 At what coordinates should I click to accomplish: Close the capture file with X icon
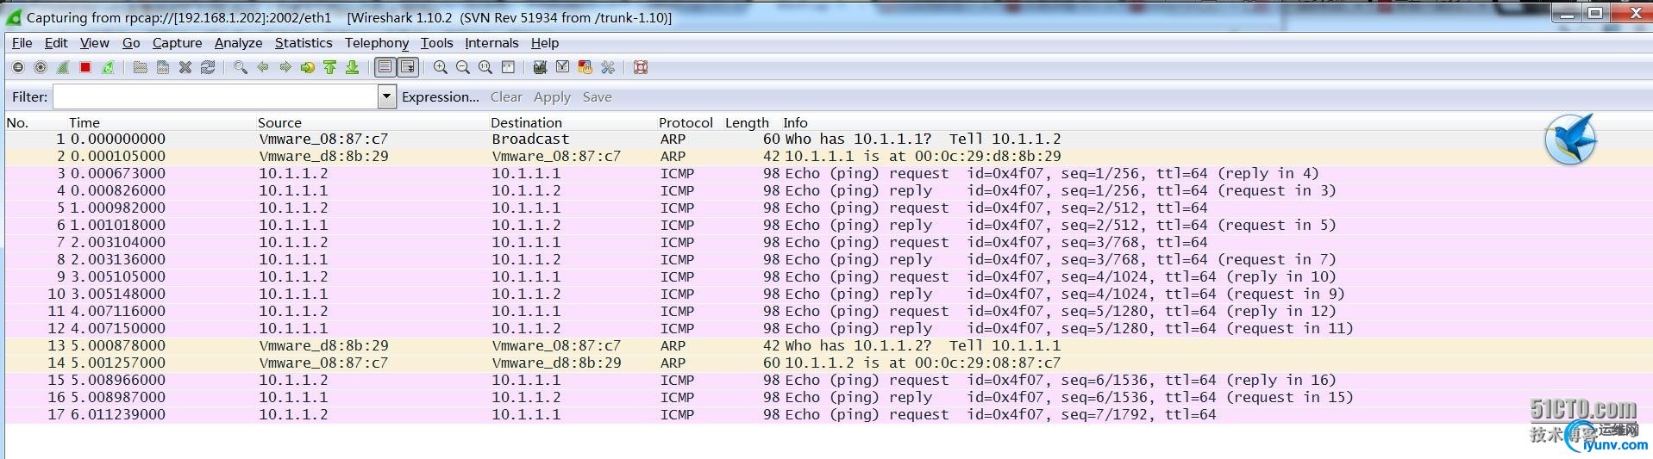[x=185, y=67]
